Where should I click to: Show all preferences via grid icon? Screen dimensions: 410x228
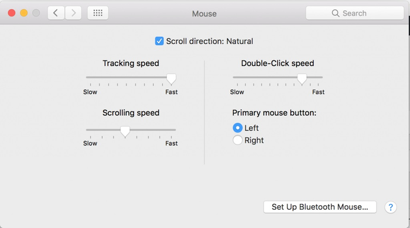tap(98, 13)
